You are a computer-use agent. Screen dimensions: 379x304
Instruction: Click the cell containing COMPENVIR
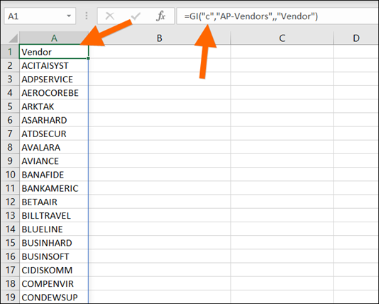pyautogui.click(x=54, y=283)
